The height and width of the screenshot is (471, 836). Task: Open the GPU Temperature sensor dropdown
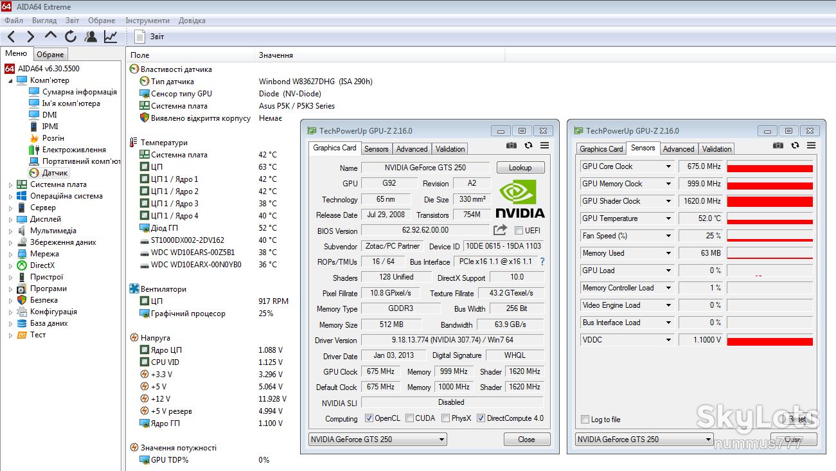pos(668,218)
